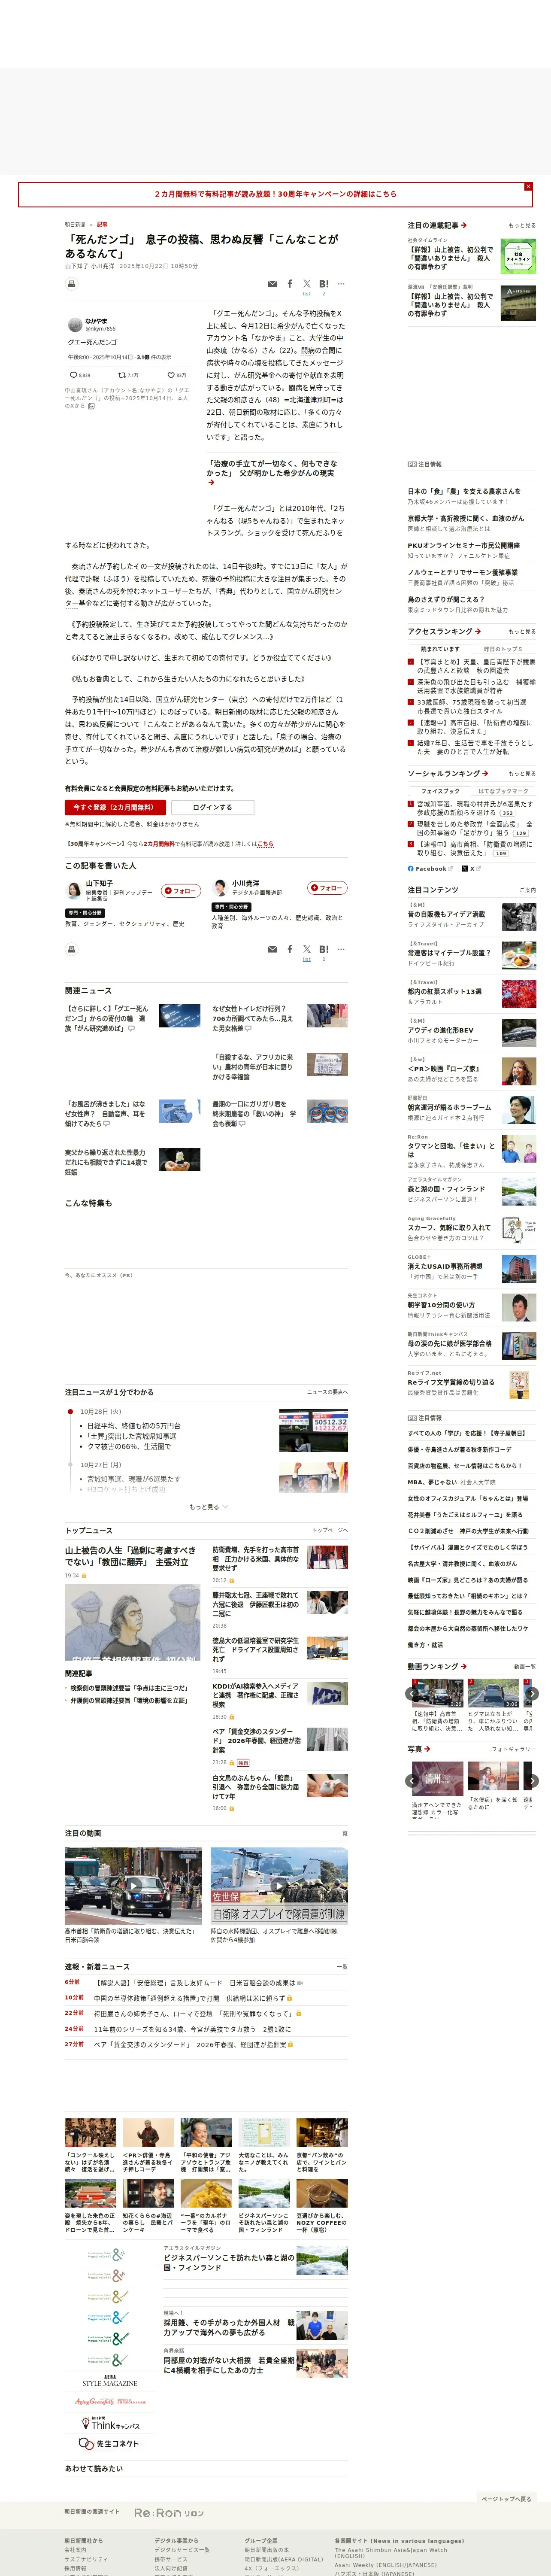551x2576 pixels.
Task: Open もっと見る beside 注目の連載記事
Action: pos(522,226)
